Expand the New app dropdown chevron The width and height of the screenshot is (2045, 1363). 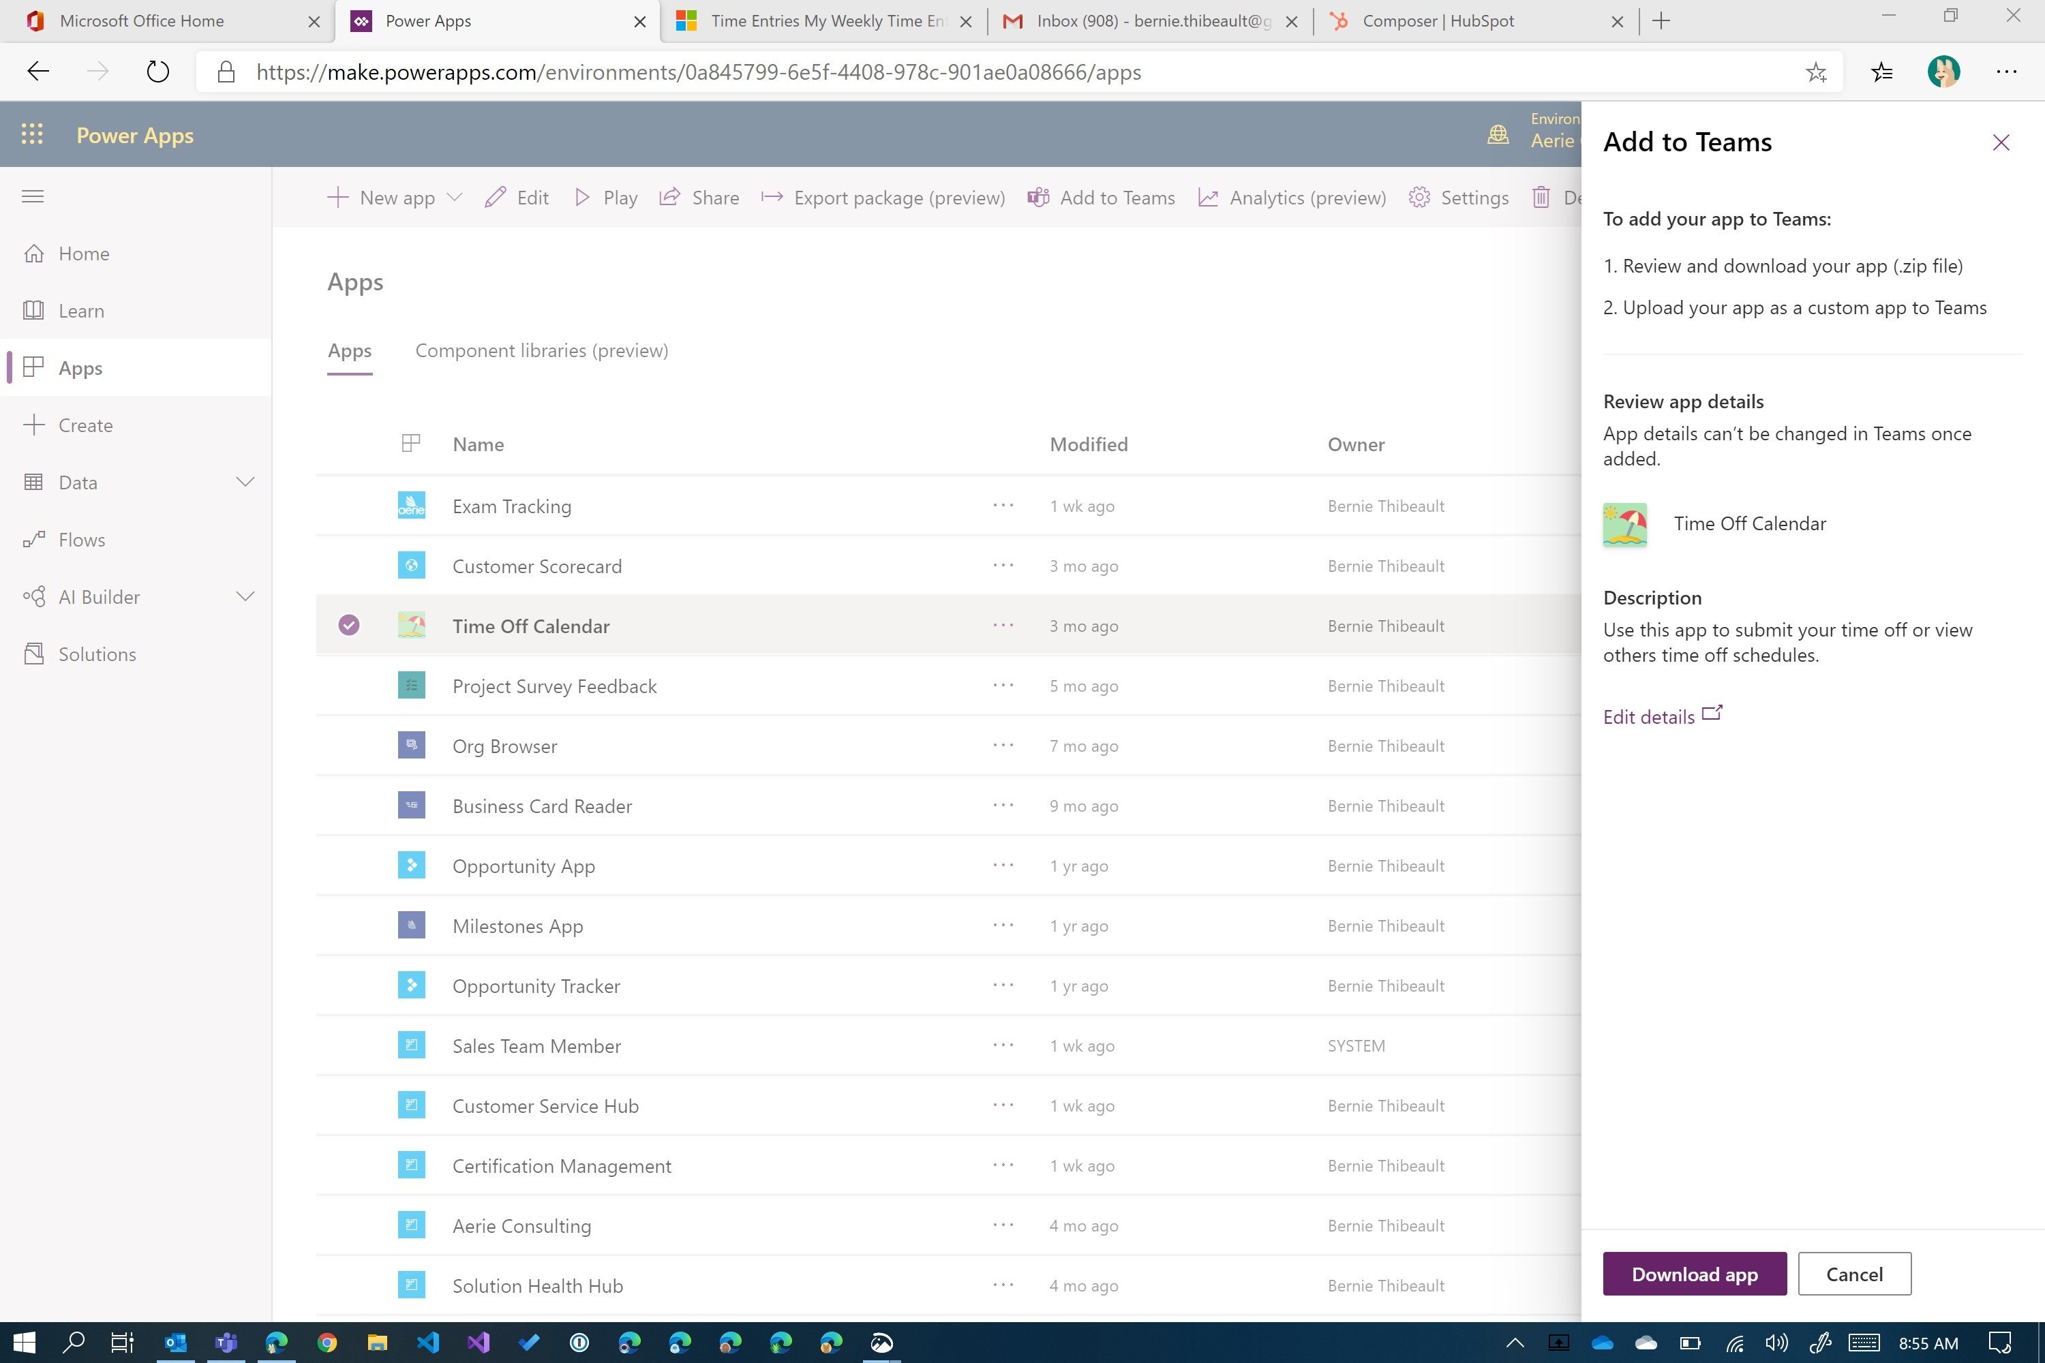(x=454, y=198)
